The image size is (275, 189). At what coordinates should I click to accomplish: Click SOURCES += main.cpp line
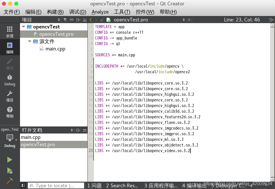pos(115,55)
